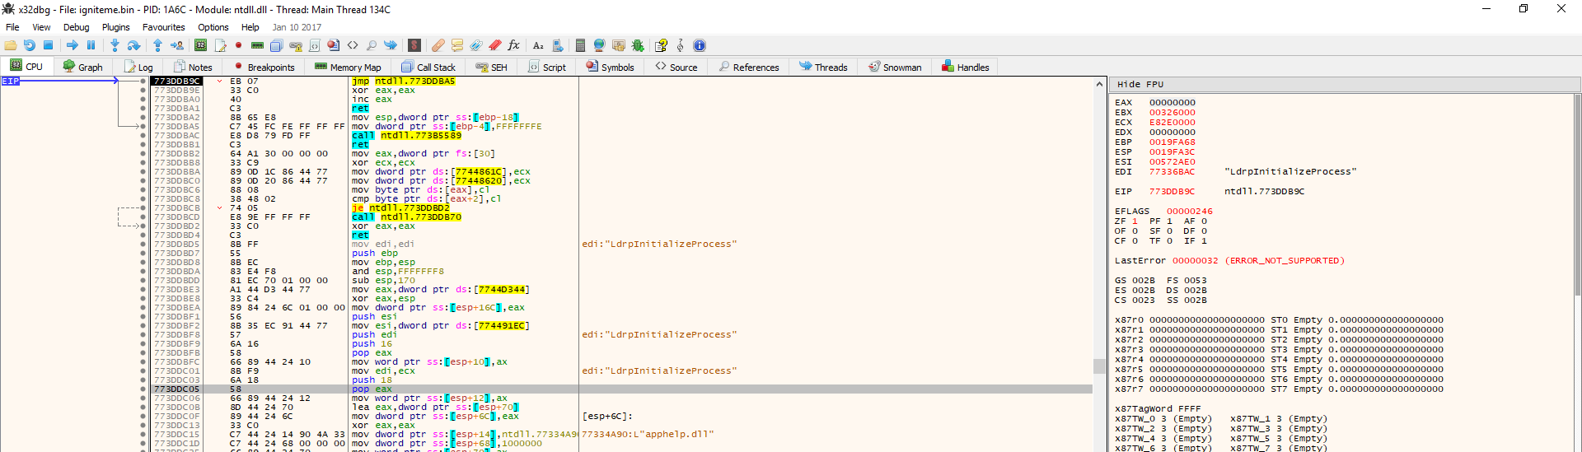Viewport: 1582px width, 452px height.
Task: Click the disassembly scrollbar up arrow
Action: coord(1099,84)
